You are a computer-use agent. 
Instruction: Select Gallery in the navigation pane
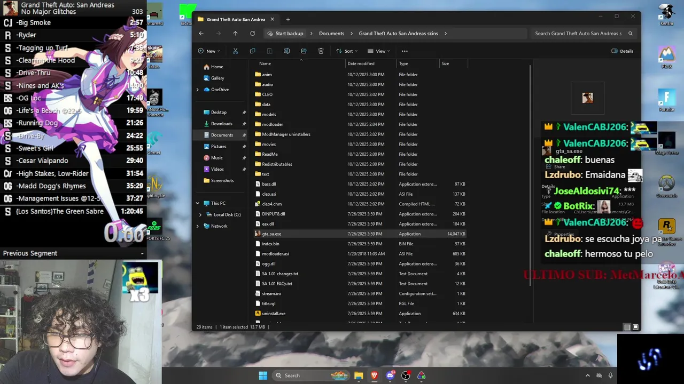[217, 78]
